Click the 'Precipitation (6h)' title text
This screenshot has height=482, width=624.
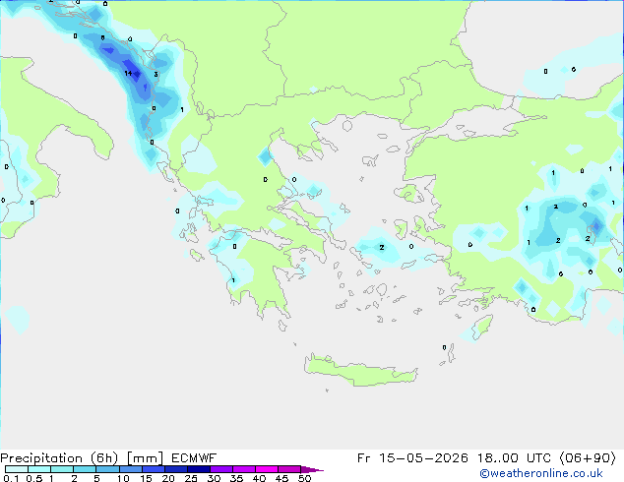click(59, 458)
